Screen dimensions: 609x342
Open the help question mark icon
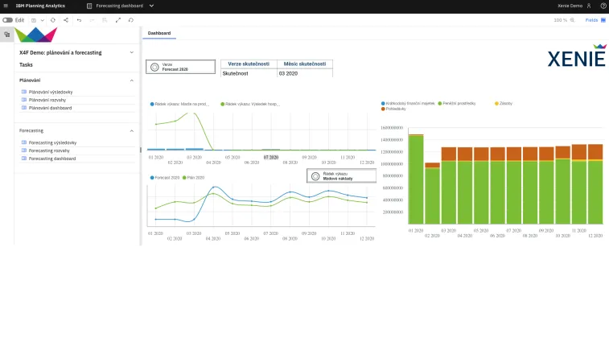(603, 6)
